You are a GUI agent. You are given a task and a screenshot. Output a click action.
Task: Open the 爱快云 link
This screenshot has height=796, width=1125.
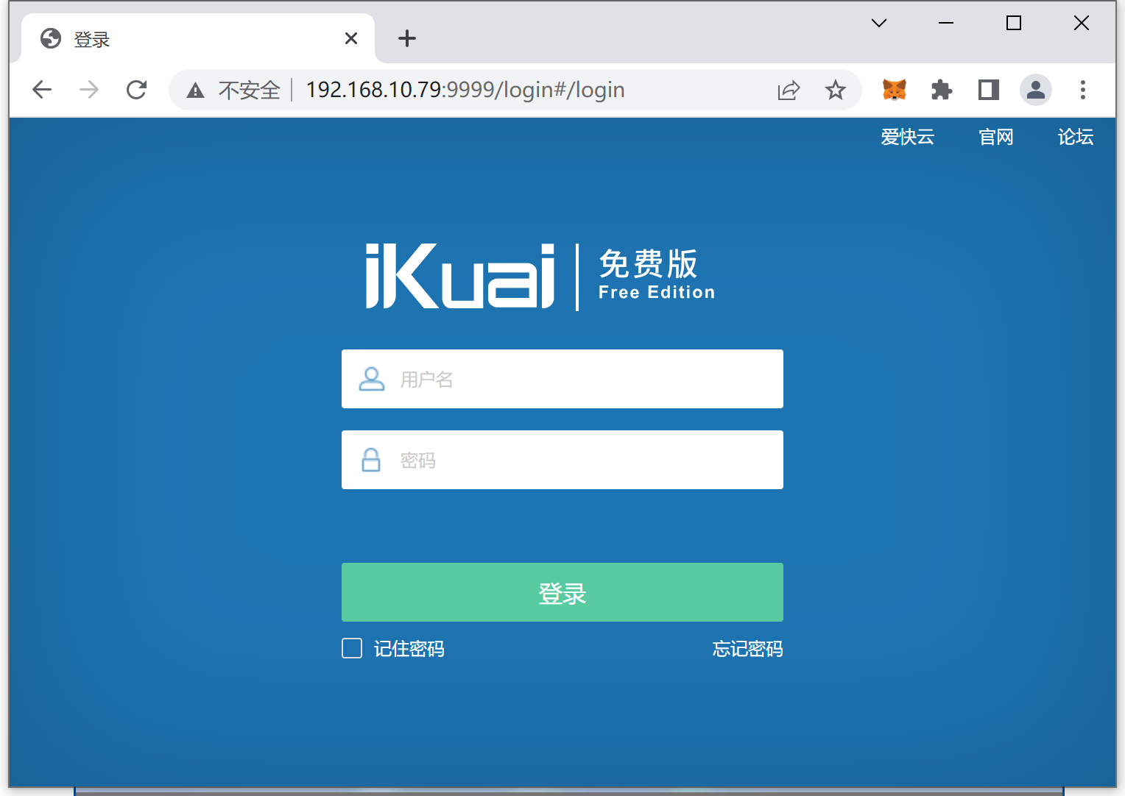point(907,137)
